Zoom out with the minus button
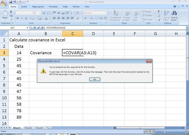This screenshot has height=135, width=189. tap(165, 131)
